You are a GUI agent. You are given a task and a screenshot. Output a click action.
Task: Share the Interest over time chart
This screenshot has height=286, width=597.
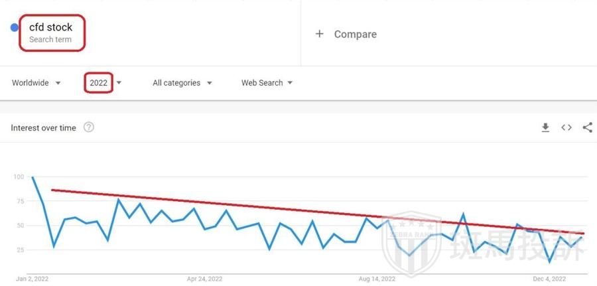click(587, 127)
